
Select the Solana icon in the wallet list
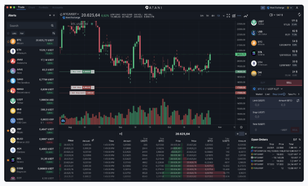point(254,53)
